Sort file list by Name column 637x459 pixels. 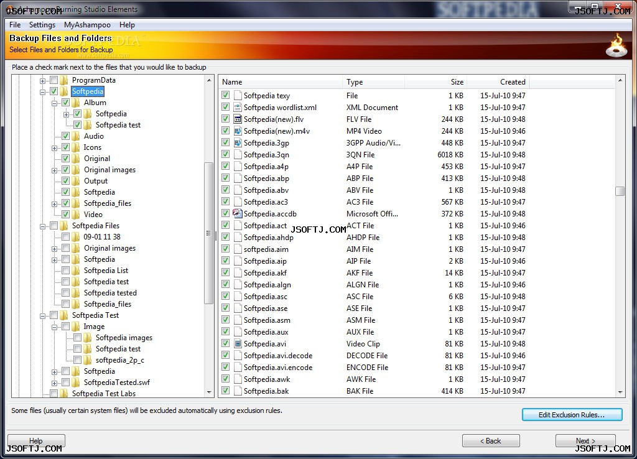coord(281,82)
